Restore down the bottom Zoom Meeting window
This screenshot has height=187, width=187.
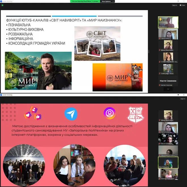click(178, 95)
